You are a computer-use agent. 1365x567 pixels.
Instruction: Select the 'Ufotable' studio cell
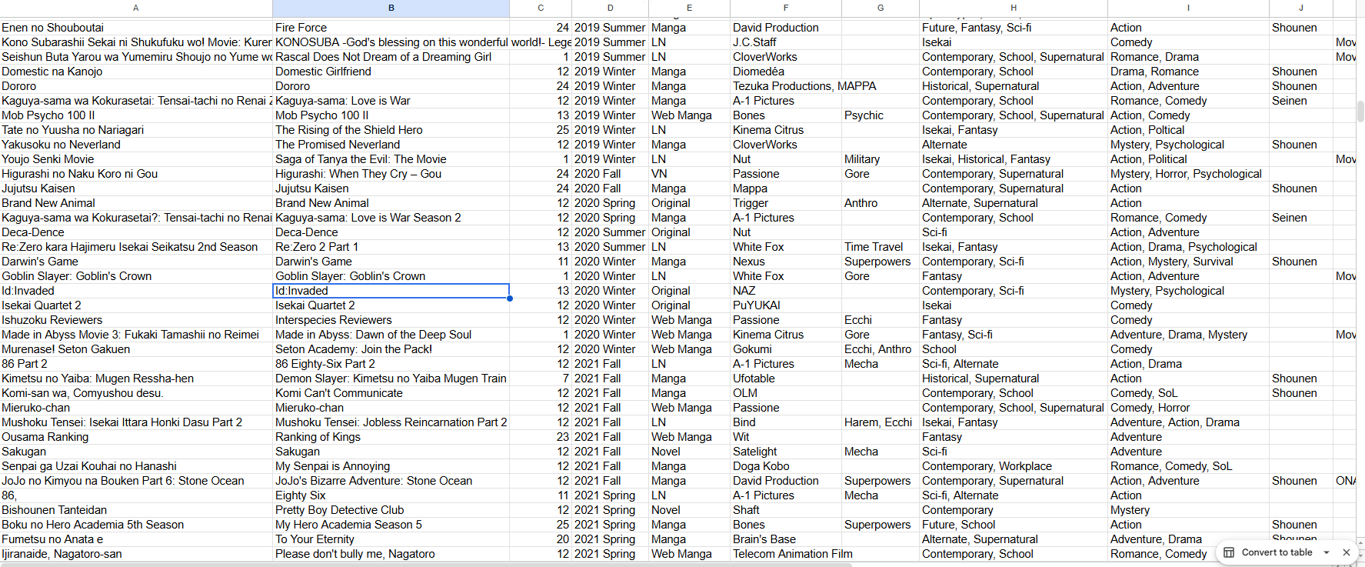click(786, 379)
